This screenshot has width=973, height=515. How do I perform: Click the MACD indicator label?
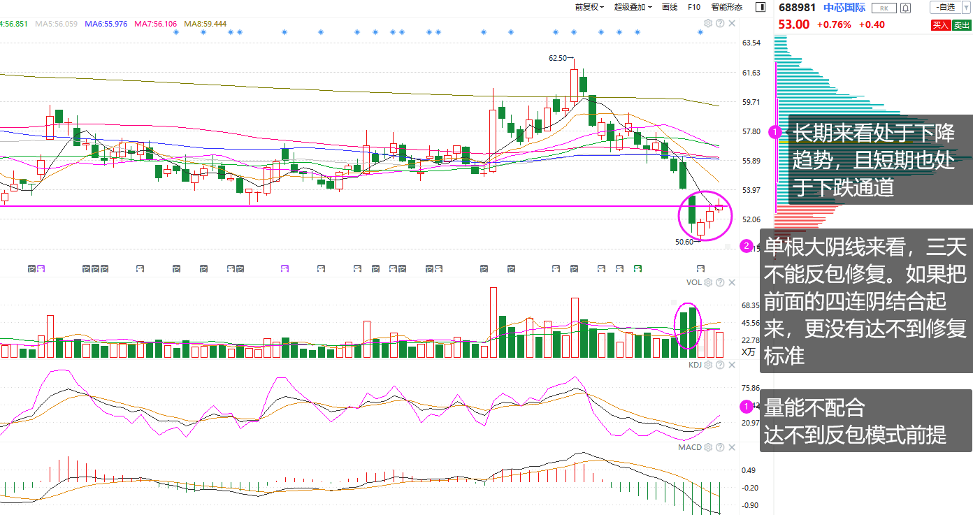pos(689,447)
